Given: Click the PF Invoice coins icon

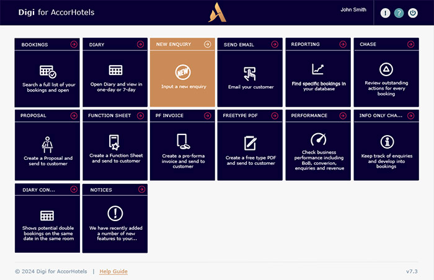Looking at the screenshot, I should [x=184, y=142].
